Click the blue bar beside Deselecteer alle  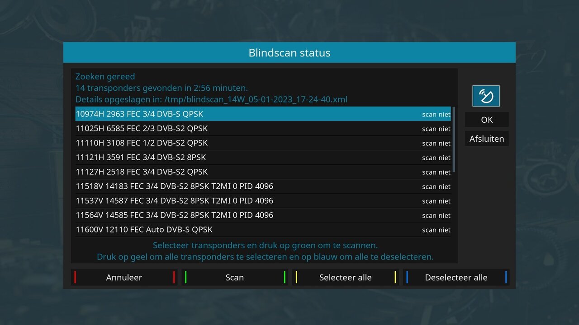[407, 277]
